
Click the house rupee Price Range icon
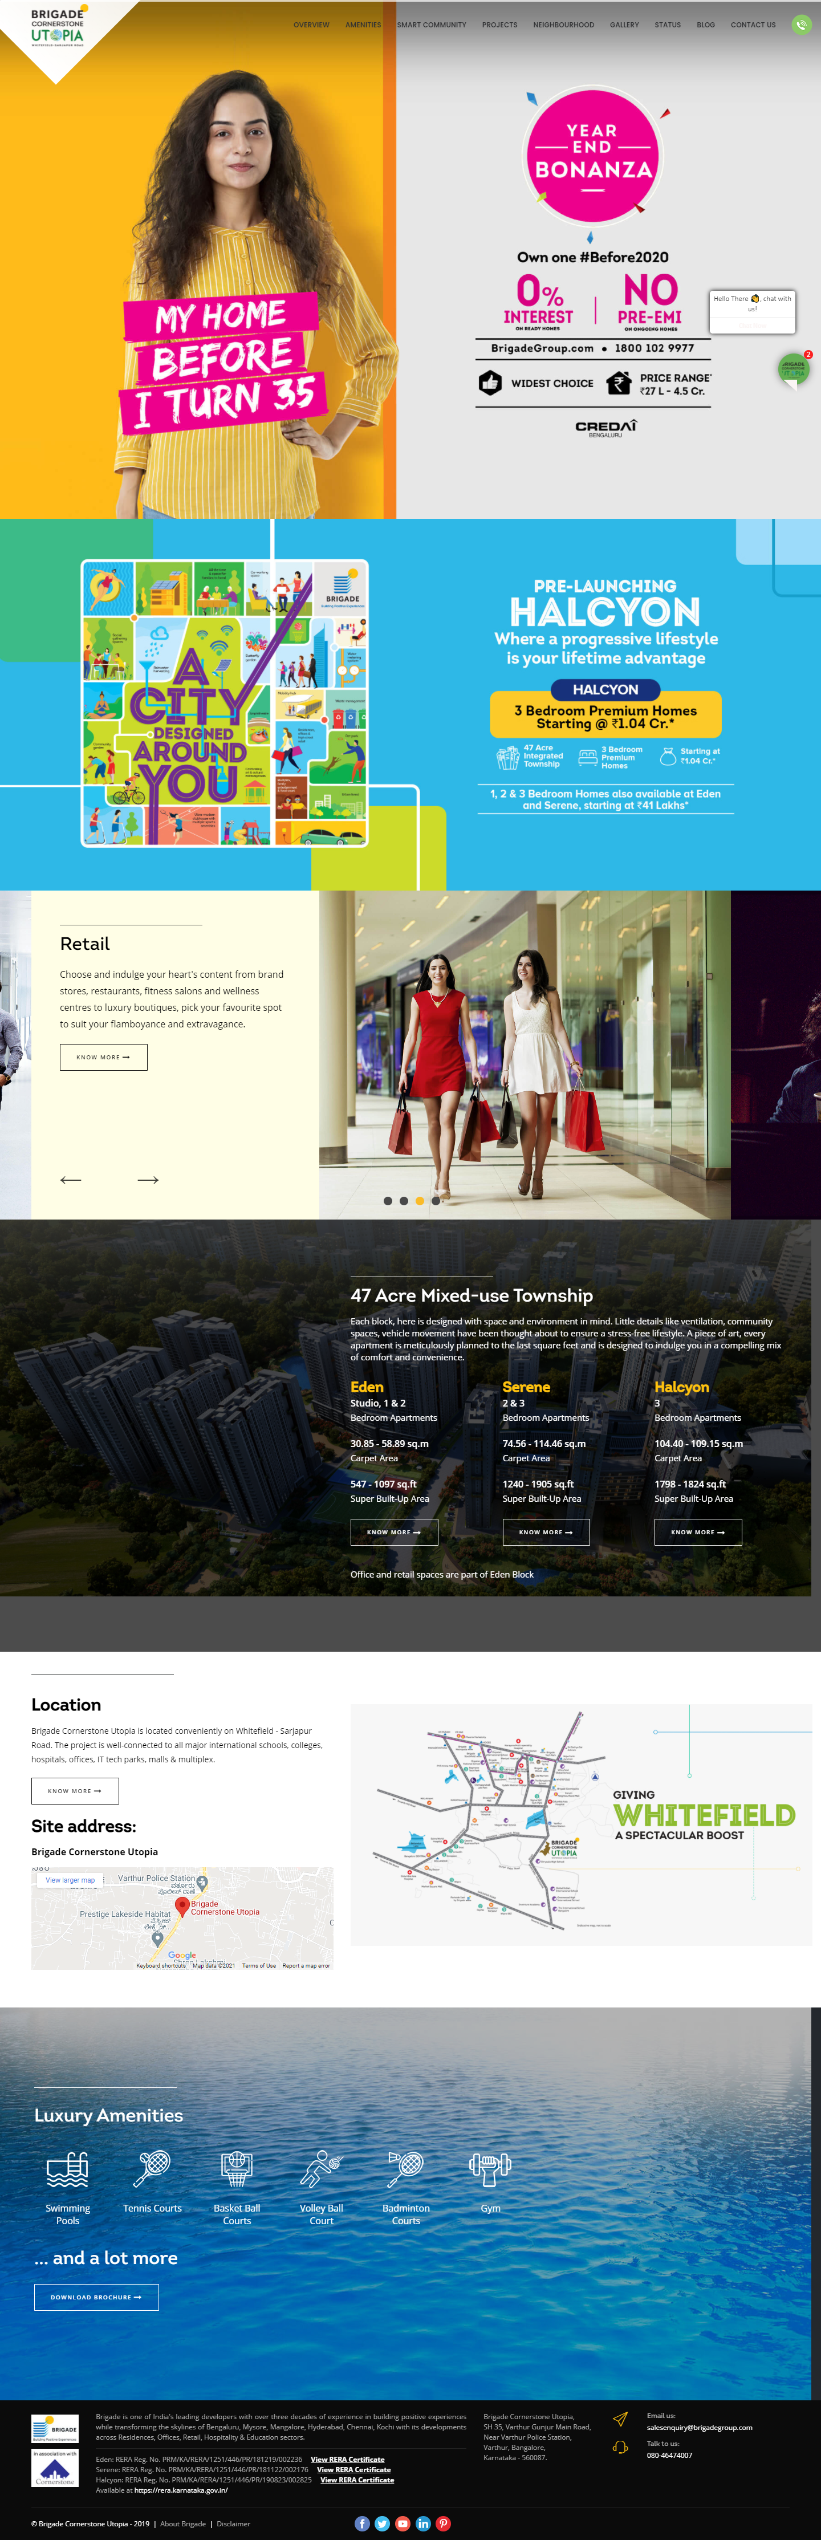[619, 383]
